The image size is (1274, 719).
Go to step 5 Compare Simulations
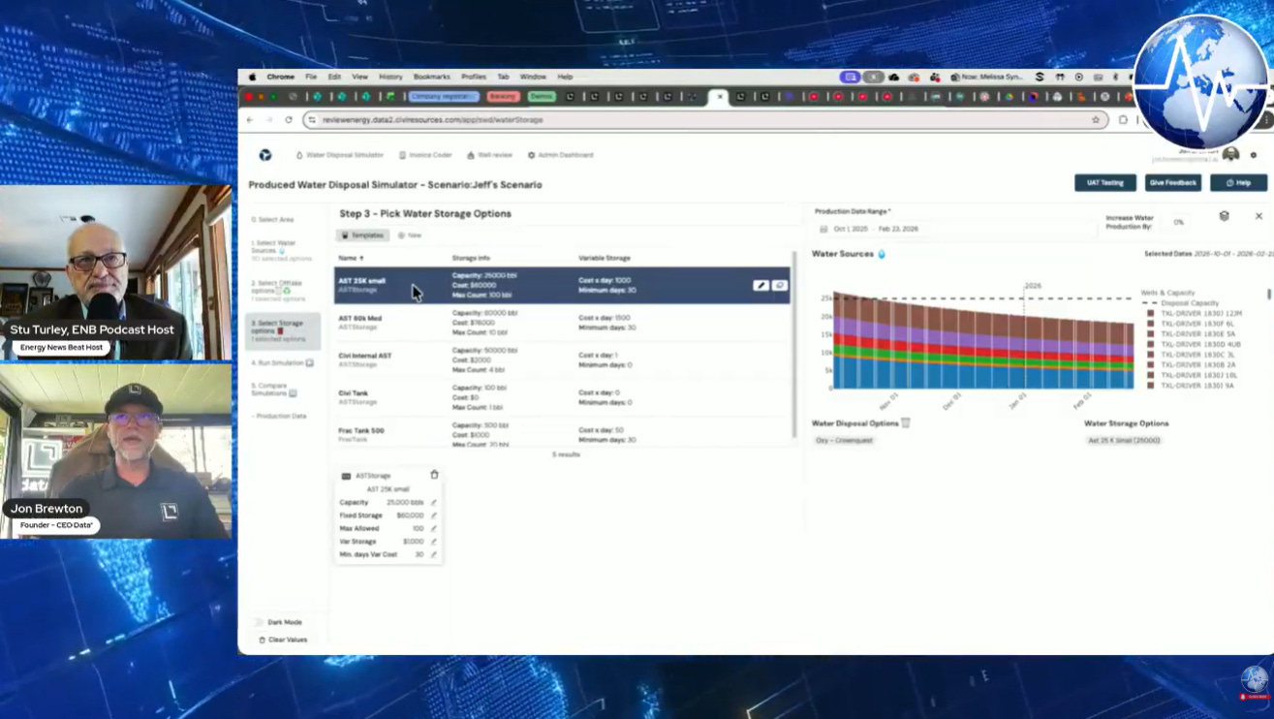pos(275,389)
